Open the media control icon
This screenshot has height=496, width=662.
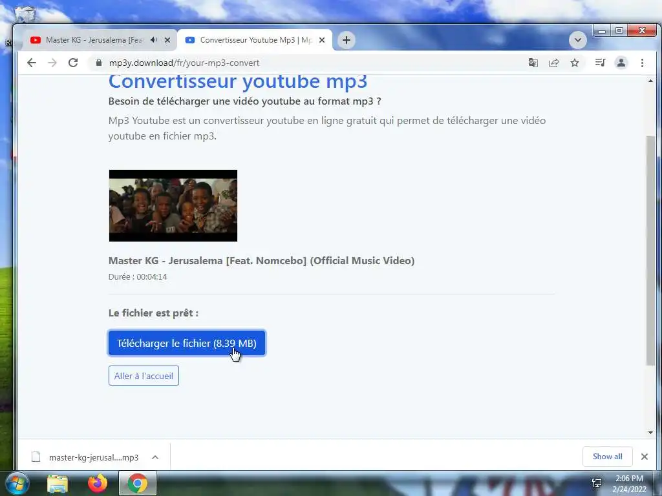click(x=600, y=63)
